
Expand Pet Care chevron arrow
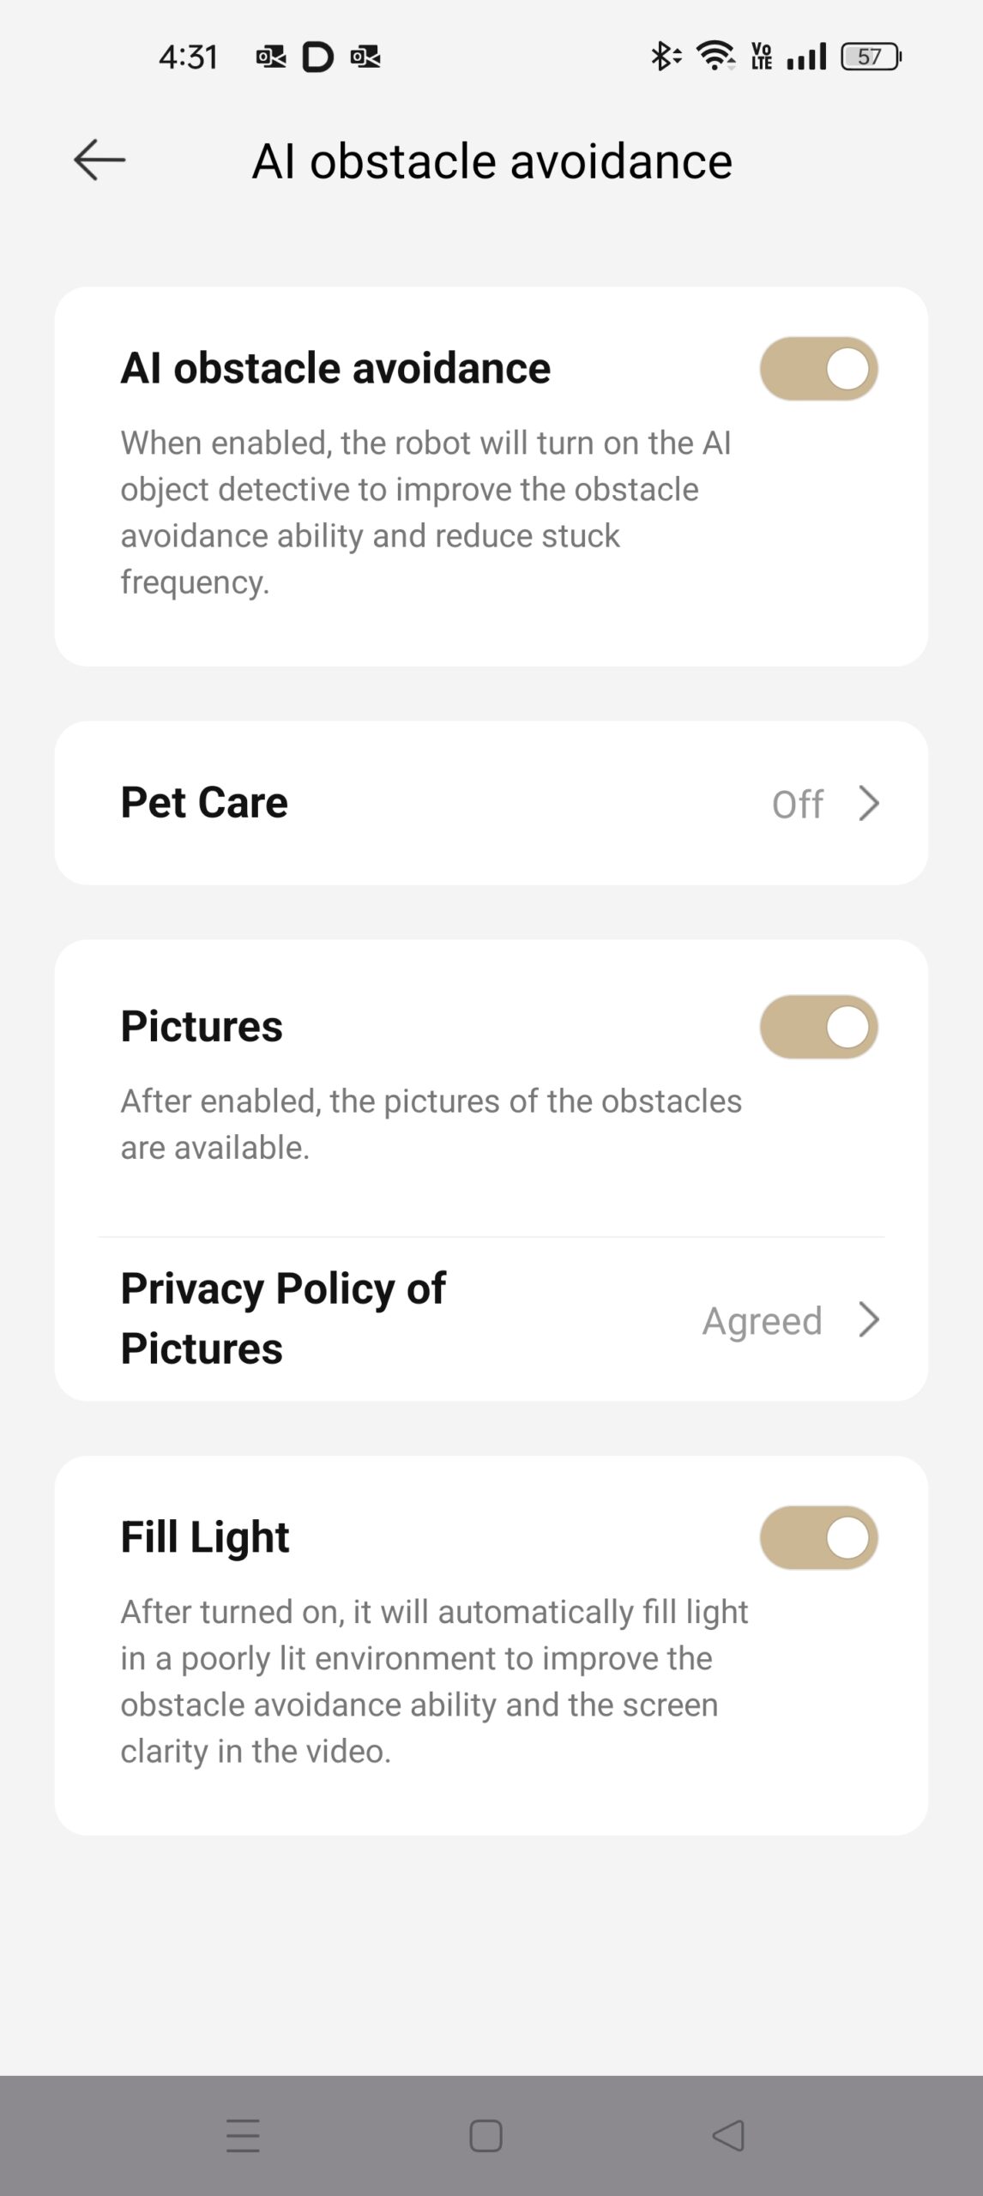[869, 804]
